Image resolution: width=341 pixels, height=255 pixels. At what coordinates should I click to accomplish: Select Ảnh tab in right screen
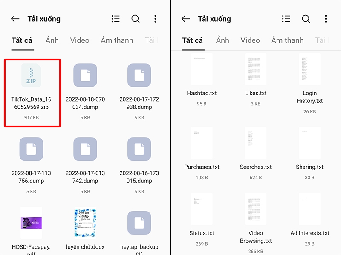223,40
